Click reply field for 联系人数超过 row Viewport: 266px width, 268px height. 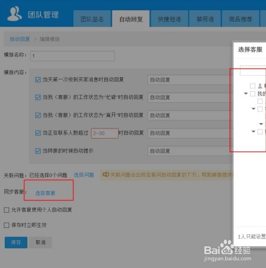(190, 133)
